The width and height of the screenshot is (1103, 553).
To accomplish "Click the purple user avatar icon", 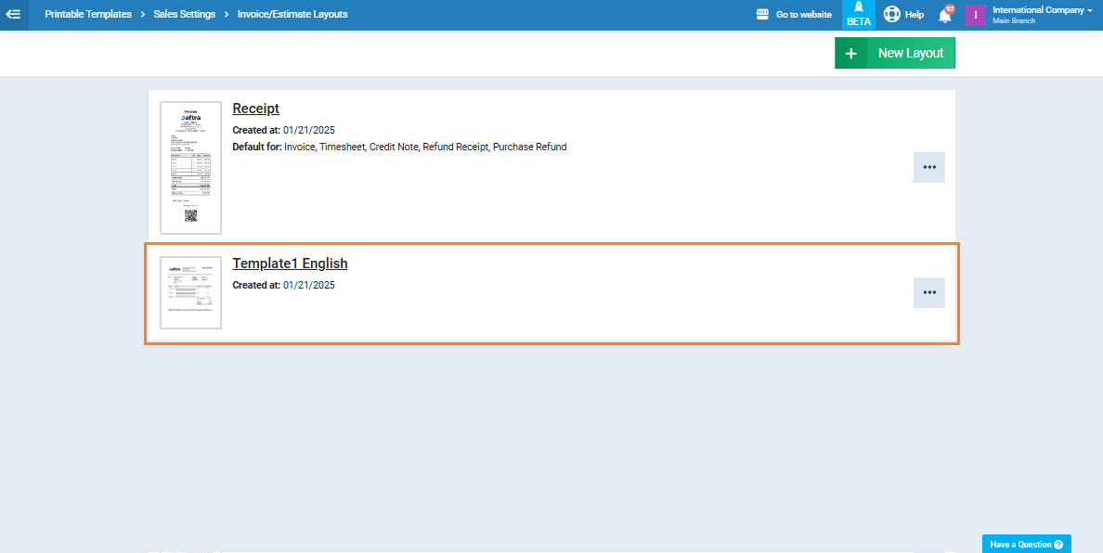I will [x=975, y=15].
